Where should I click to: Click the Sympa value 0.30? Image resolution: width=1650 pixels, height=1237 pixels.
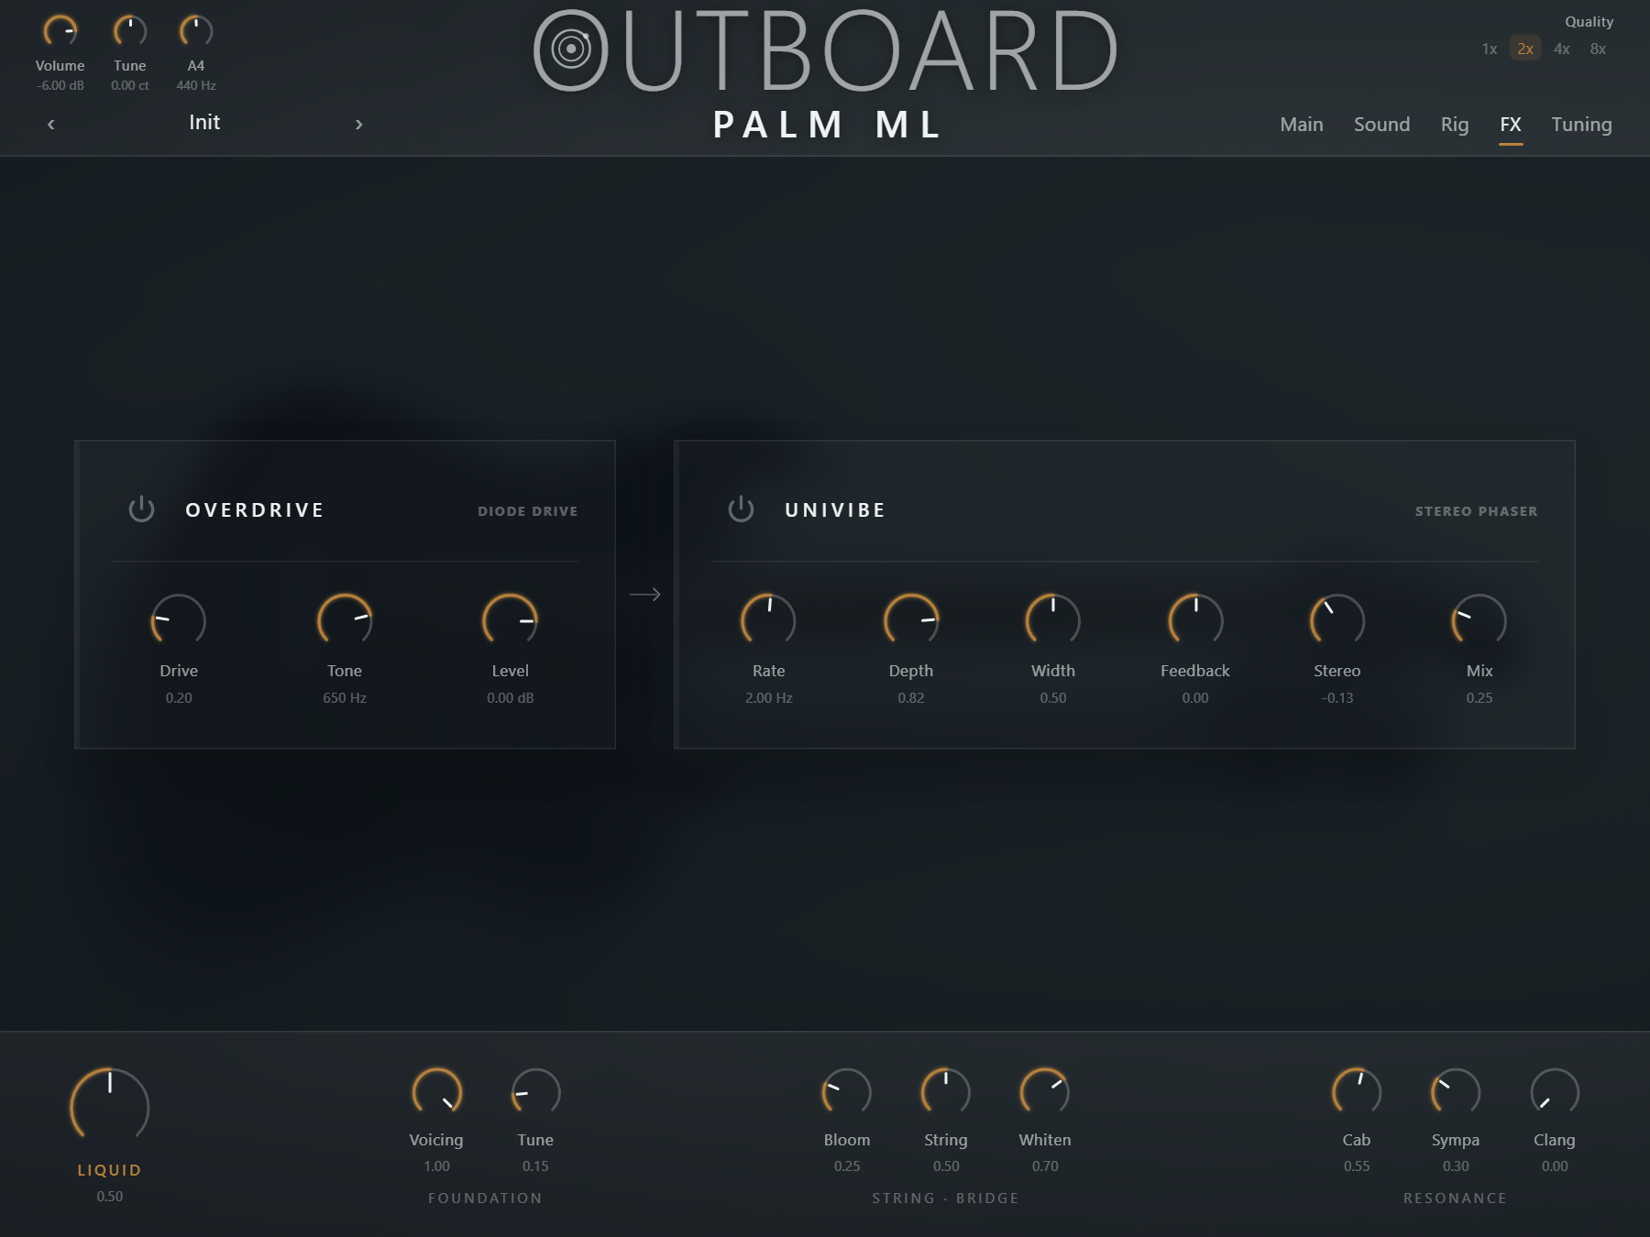(1456, 1166)
